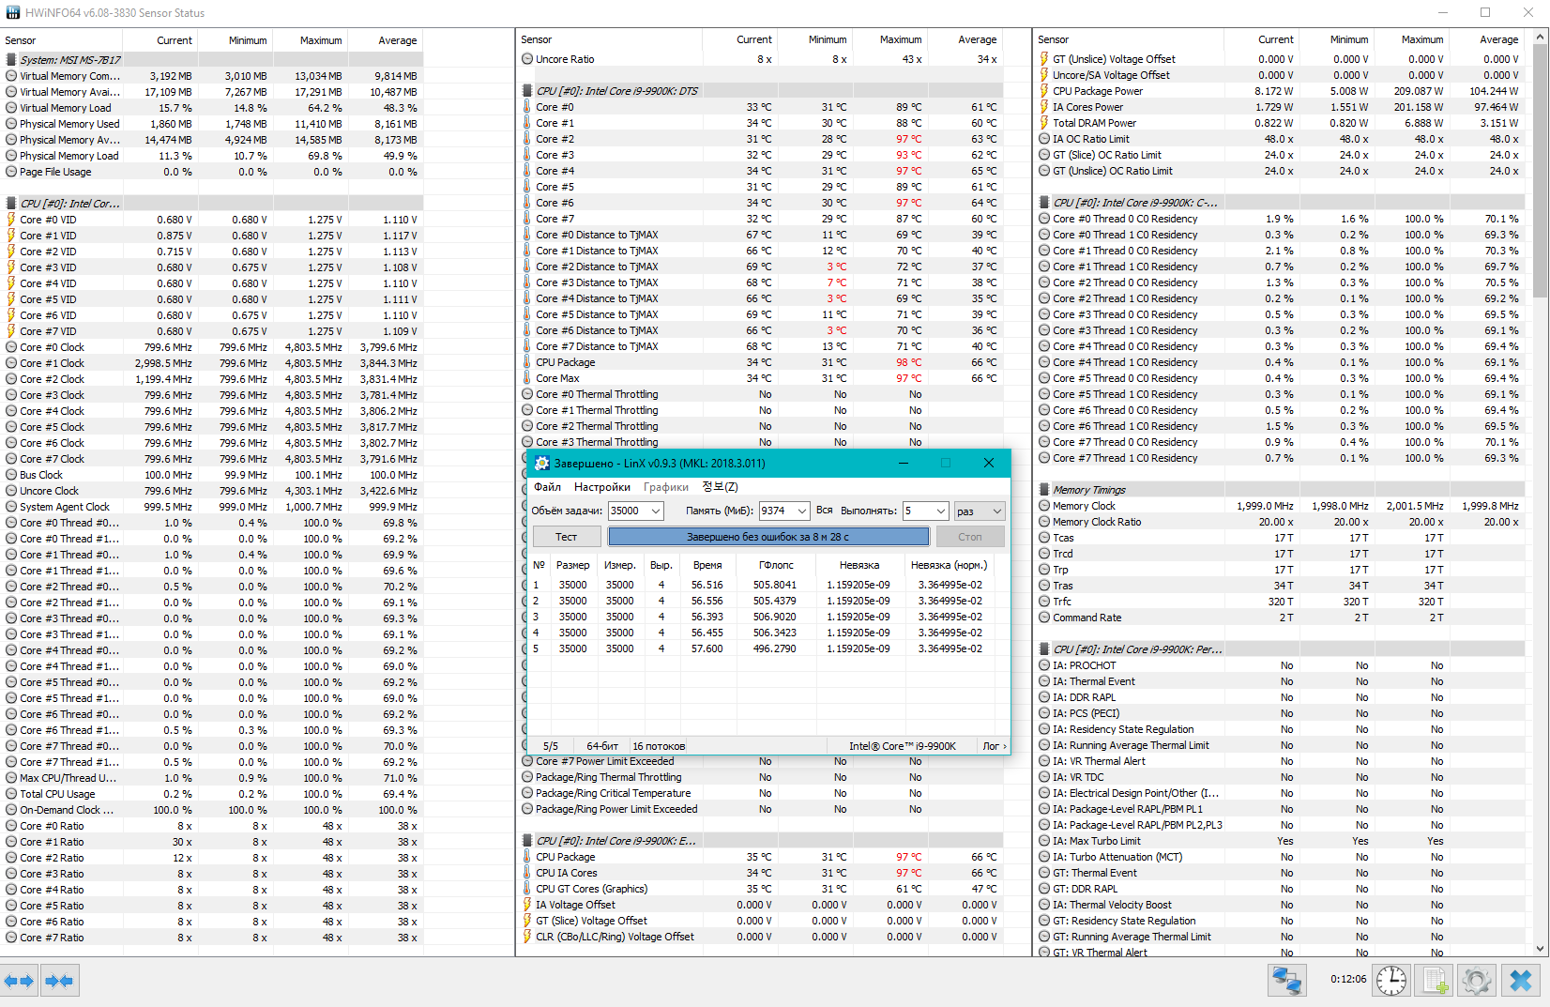Viewport: 1550px width, 1007px height.
Task: Click the Вся memory link
Action: pyautogui.click(x=824, y=511)
